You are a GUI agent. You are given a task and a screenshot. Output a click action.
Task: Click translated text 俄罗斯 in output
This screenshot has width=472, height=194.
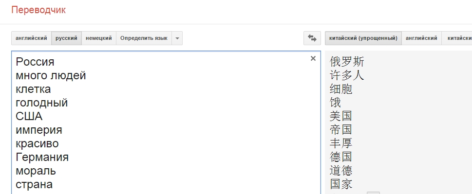[347, 62]
